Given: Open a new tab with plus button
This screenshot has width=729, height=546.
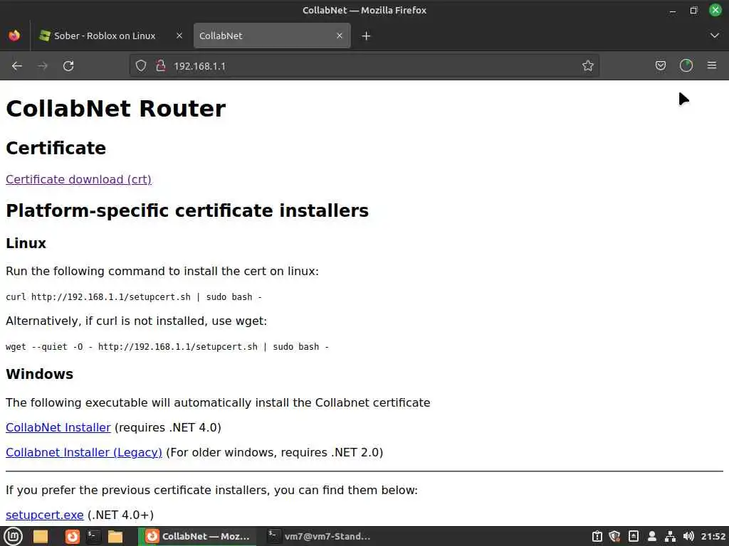Looking at the screenshot, I should [366, 36].
